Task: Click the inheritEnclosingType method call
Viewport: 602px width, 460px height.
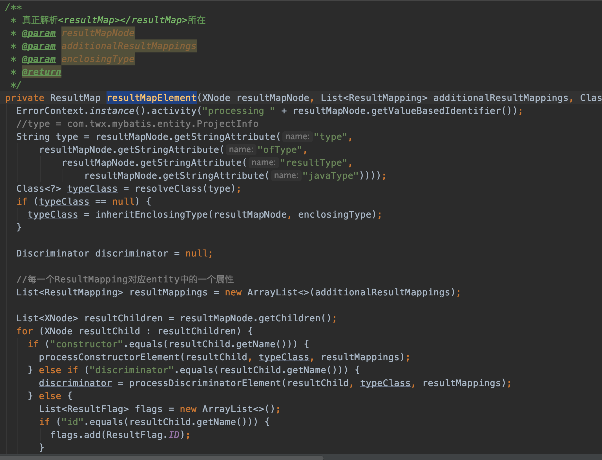Action: click(x=151, y=214)
